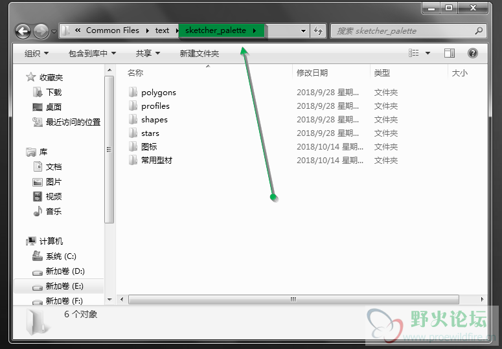Click the Common Files breadcrumb
502x349 pixels.
click(112, 30)
